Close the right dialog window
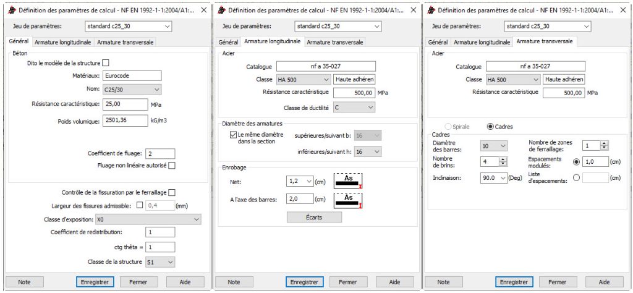Screen dimensions: 633x293 [623, 11]
